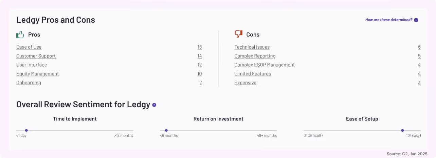Open the 'Onboarding' pro link

click(29, 83)
